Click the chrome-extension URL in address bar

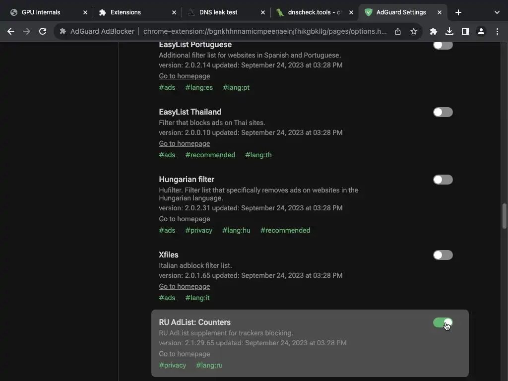[x=265, y=31]
